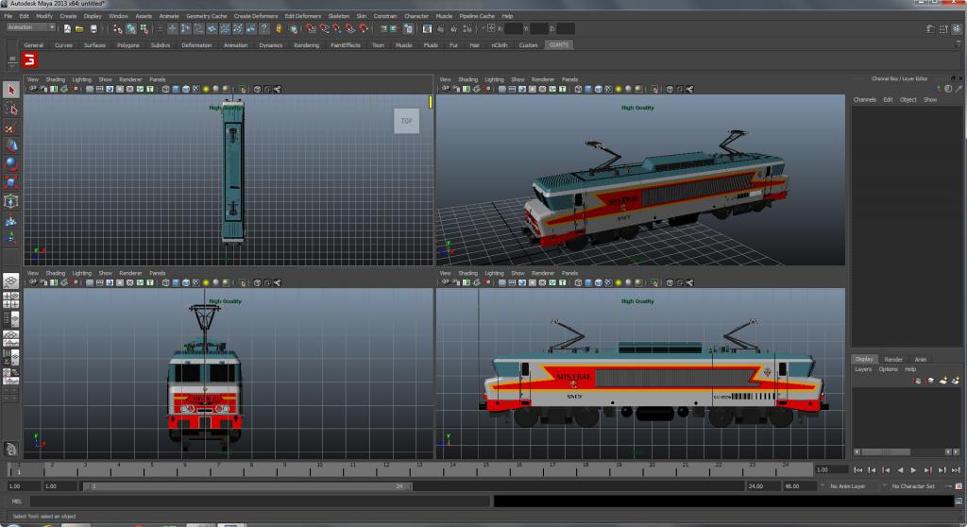Image resolution: width=967 pixels, height=527 pixels.
Task: Open Options menu in layer editor
Action: 888,369
